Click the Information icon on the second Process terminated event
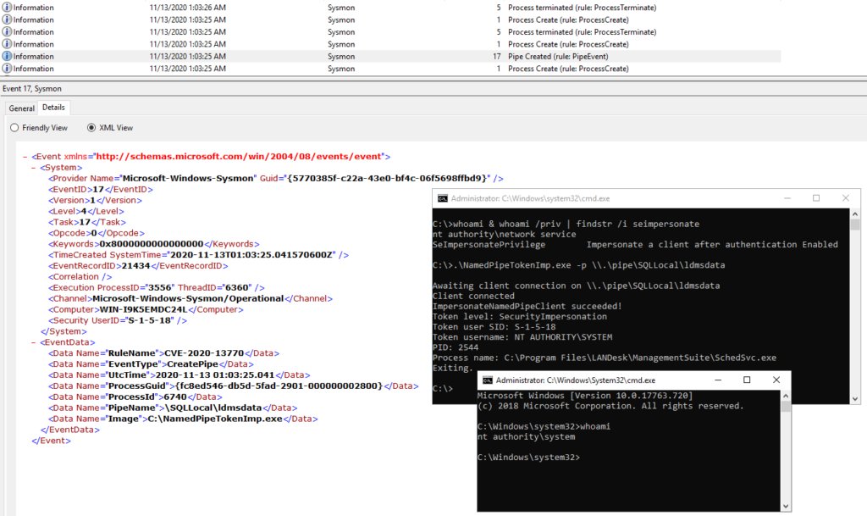This screenshot has width=867, height=516. tap(8, 31)
